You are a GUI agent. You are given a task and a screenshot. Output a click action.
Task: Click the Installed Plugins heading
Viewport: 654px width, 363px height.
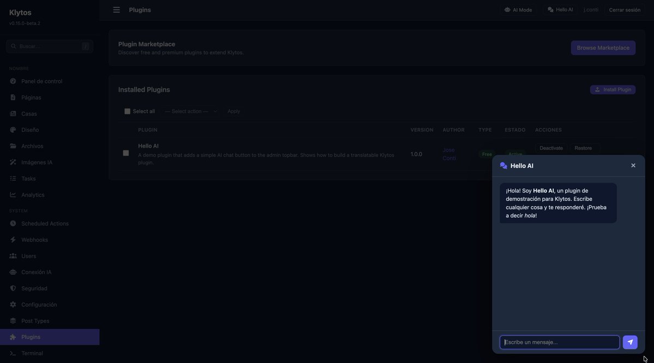point(144,89)
